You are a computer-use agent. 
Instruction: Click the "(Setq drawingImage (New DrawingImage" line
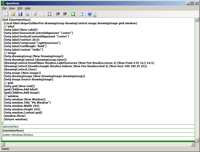44,76
